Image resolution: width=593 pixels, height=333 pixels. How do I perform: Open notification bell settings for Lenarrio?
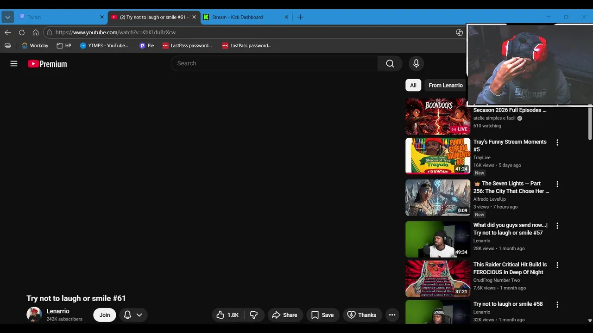133,315
